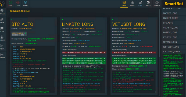Click LINKBTC offer price 0.00012316 BTC

(84, 41)
